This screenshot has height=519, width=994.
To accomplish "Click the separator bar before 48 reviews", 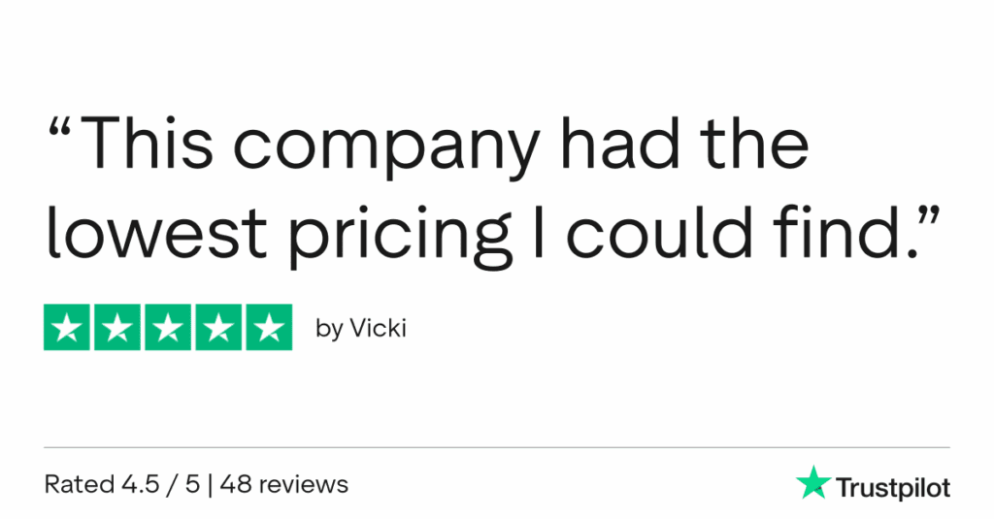I will pyautogui.click(x=211, y=483).
